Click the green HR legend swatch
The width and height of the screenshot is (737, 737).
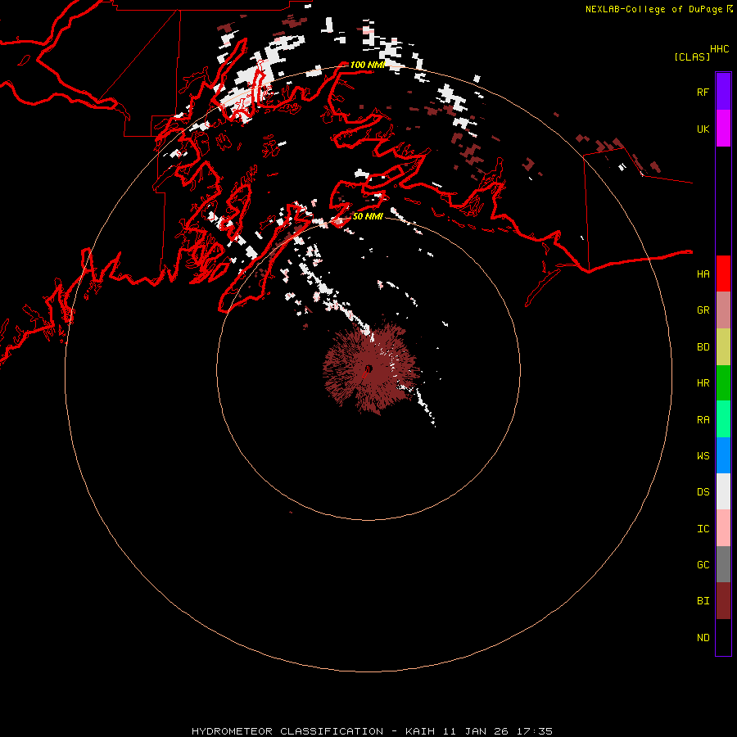pyautogui.click(x=723, y=383)
